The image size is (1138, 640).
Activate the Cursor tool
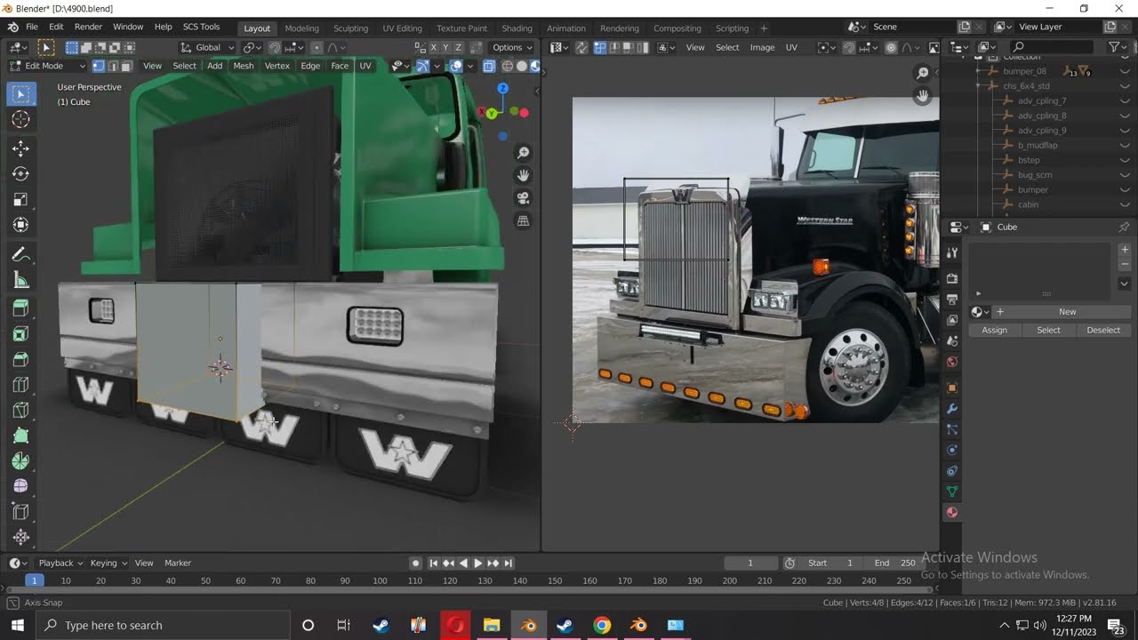21,120
